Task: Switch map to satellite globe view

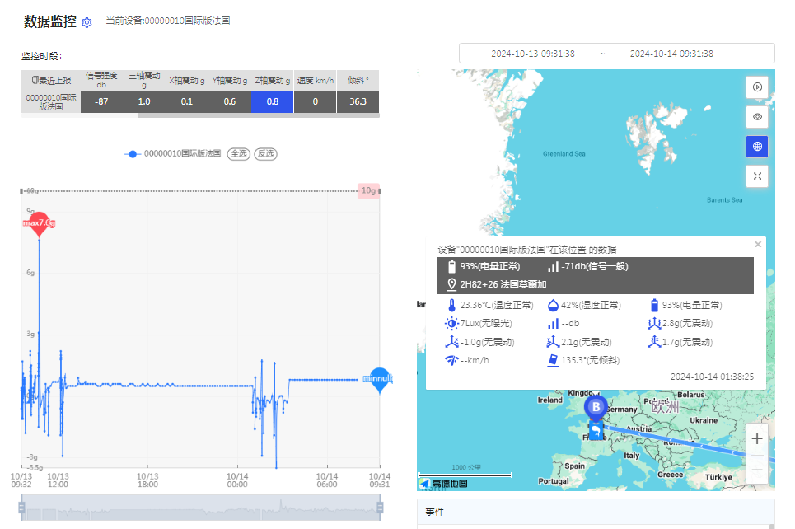Action: pyautogui.click(x=757, y=146)
